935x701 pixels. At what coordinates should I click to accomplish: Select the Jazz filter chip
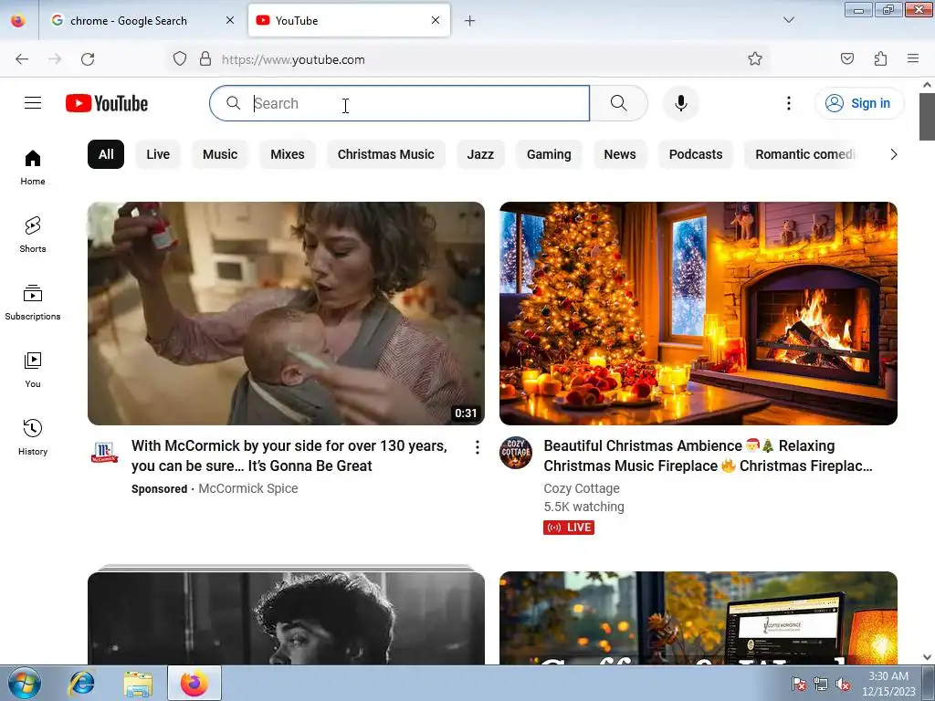point(480,154)
